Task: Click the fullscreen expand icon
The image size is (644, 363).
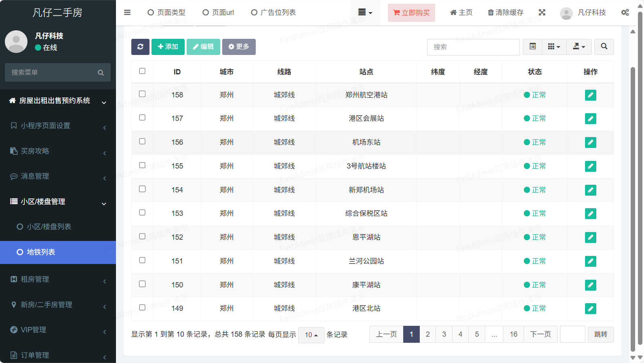Action: [542, 13]
